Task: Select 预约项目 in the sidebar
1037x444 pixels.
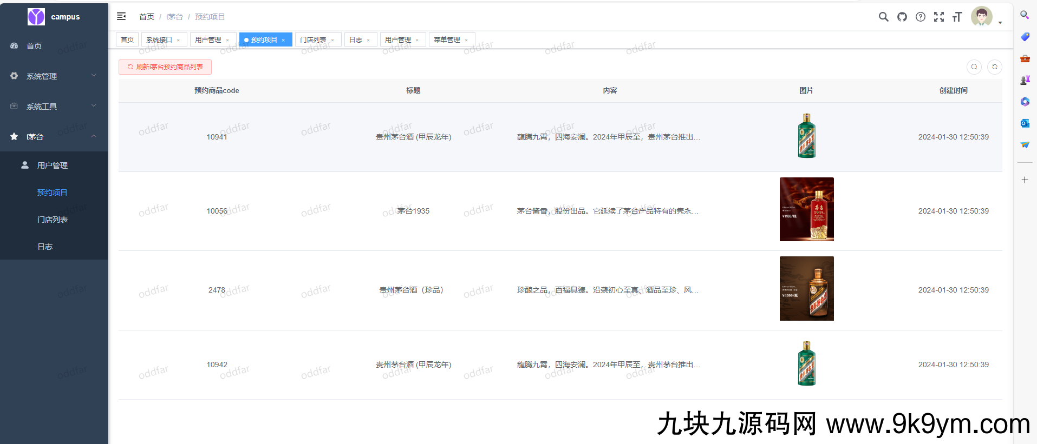Action: [54, 193]
